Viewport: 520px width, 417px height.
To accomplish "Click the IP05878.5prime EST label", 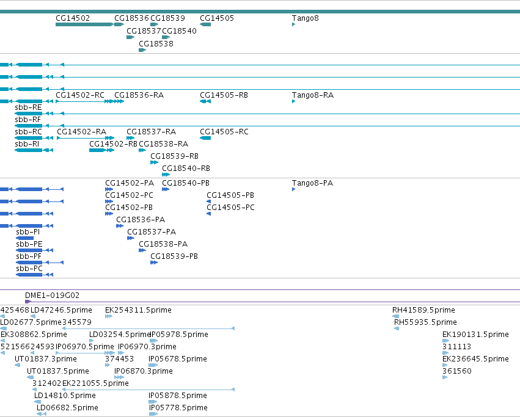I will 178,396.
